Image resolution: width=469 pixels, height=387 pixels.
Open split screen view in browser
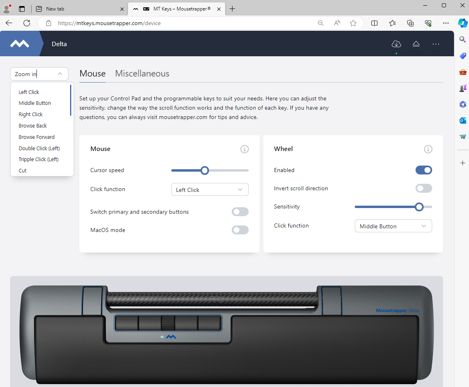tap(374, 23)
